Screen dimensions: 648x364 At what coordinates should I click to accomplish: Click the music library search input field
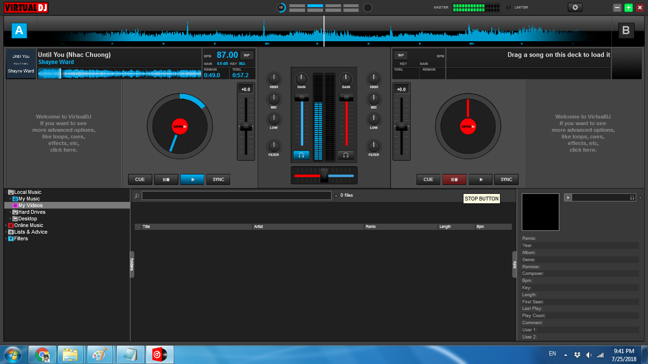(x=237, y=195)
